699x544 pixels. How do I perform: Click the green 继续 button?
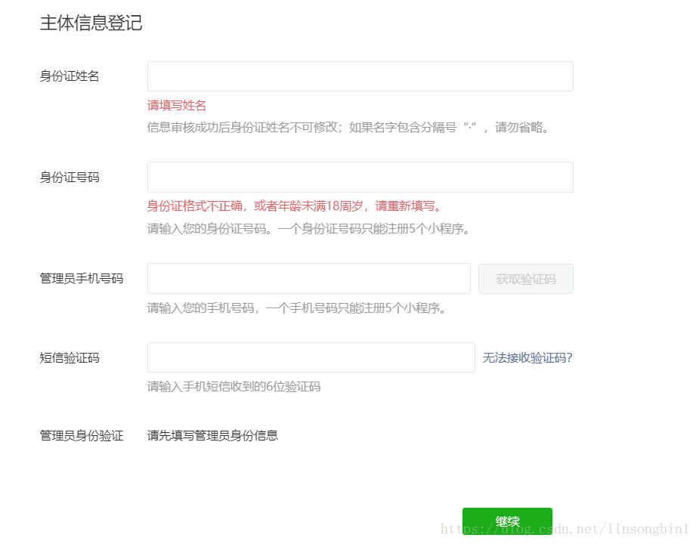point(507,521)
